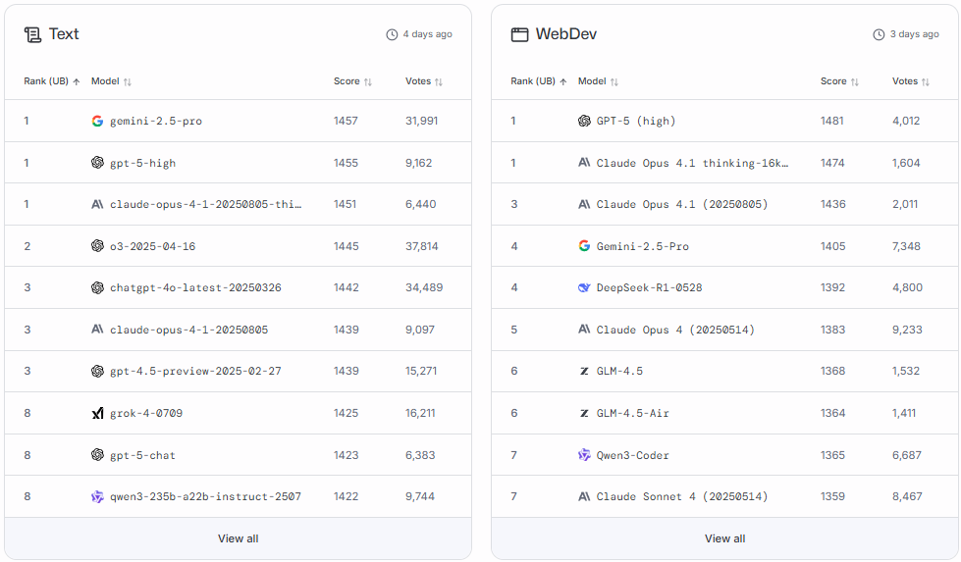Open View all in WebDev leaderboard

(725, 538)
